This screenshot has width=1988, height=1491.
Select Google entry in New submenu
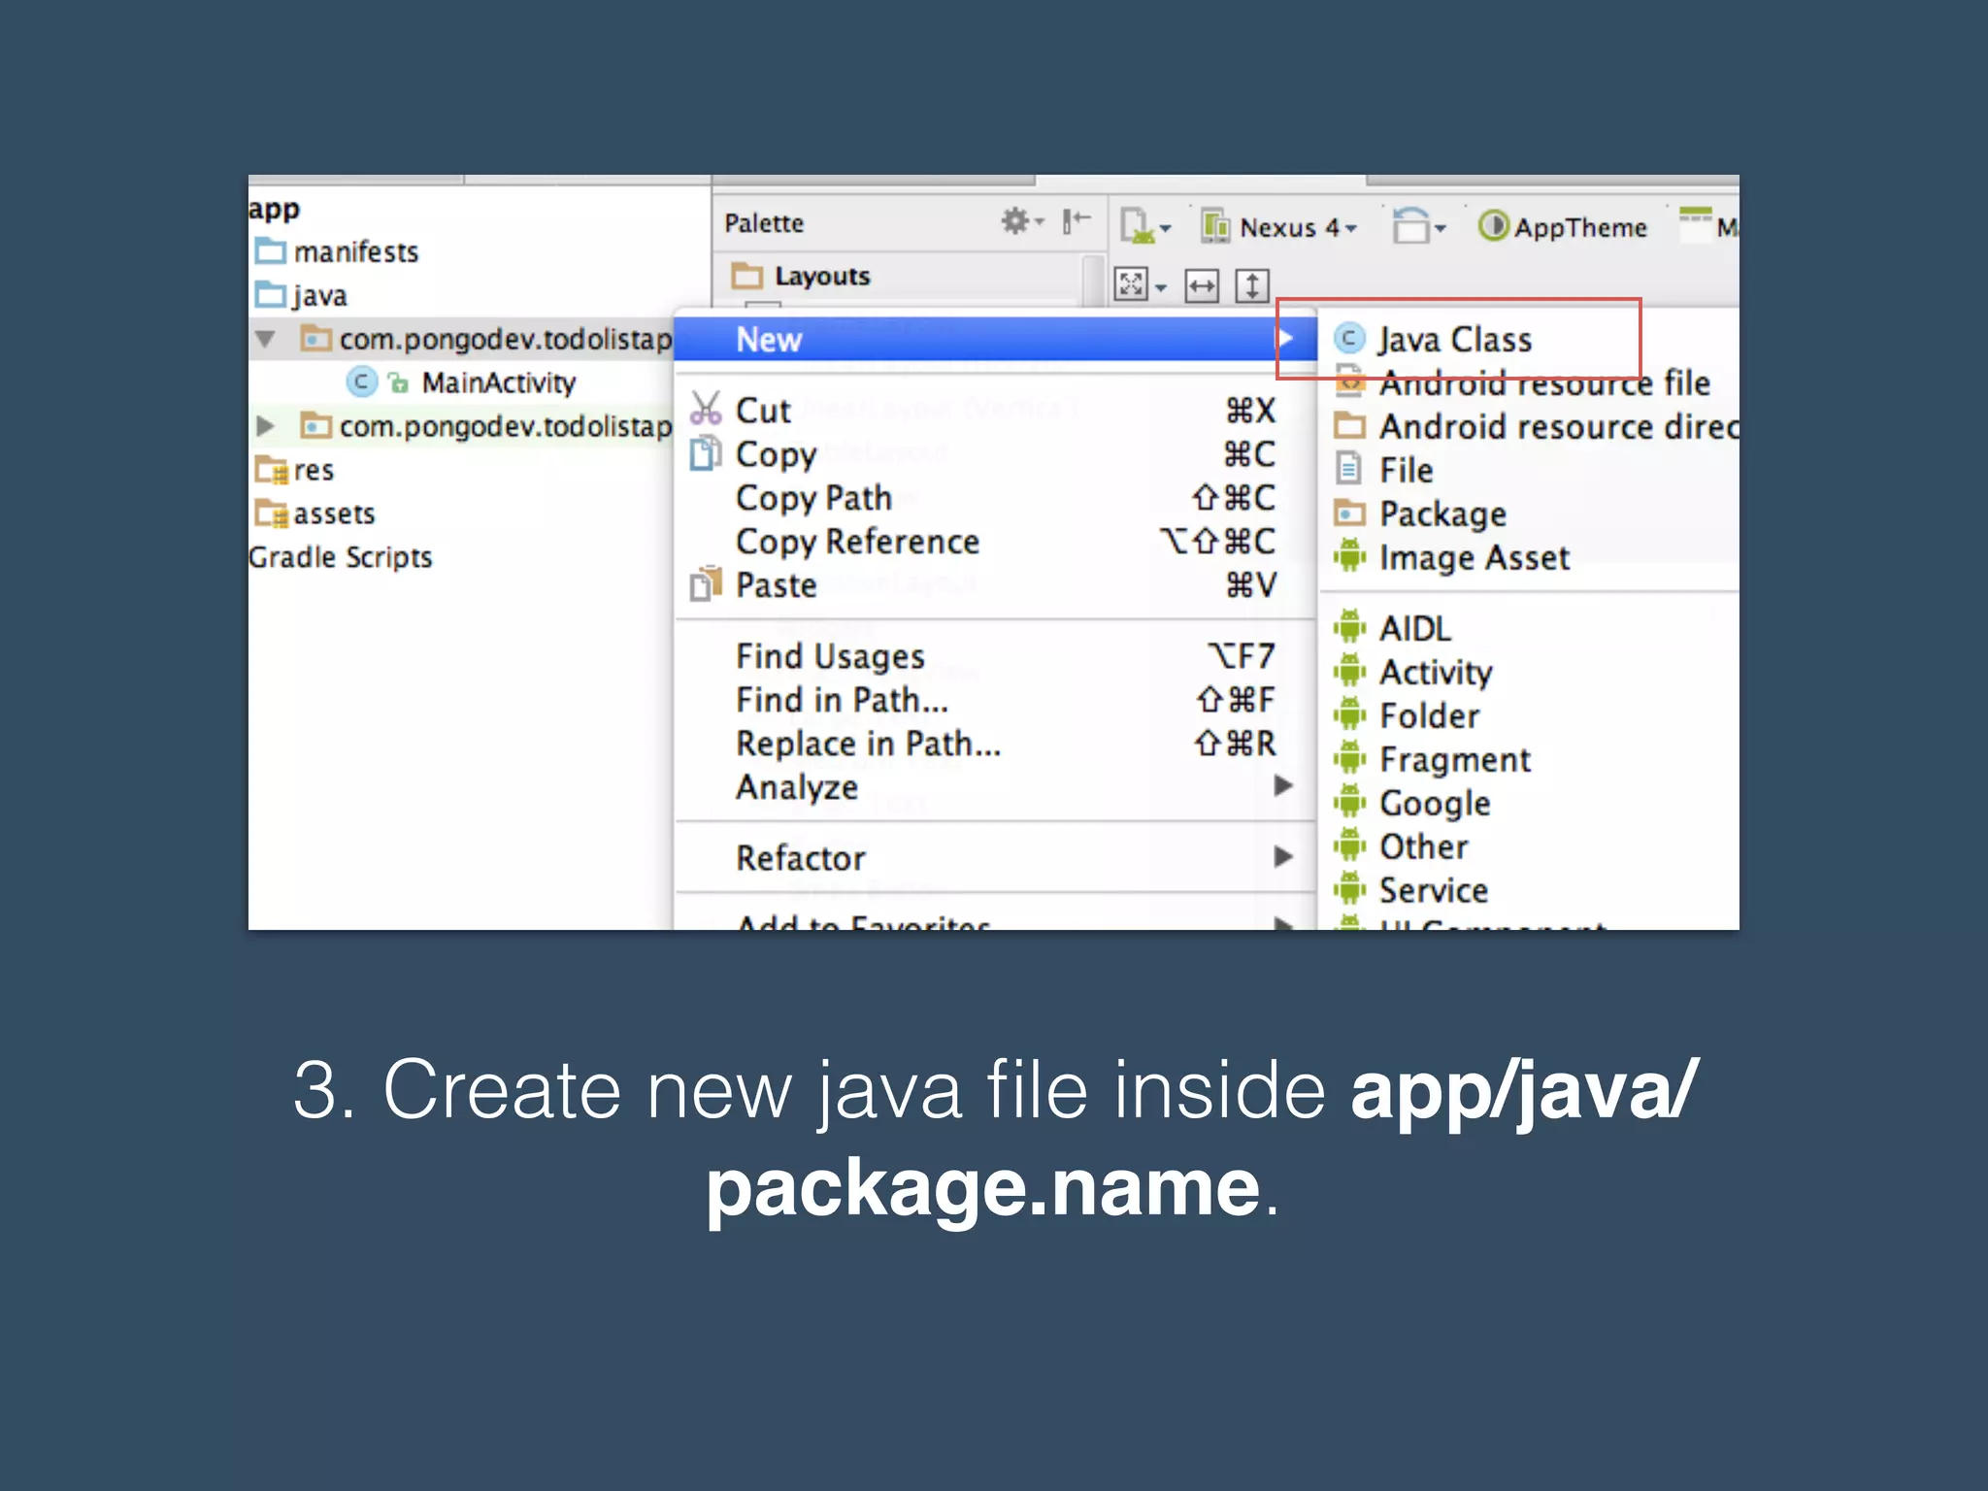click(1529, 803)
